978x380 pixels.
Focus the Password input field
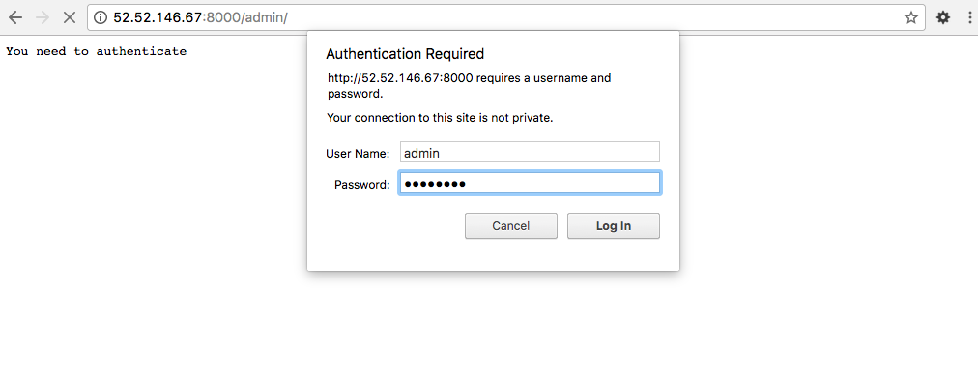(530, 184)
